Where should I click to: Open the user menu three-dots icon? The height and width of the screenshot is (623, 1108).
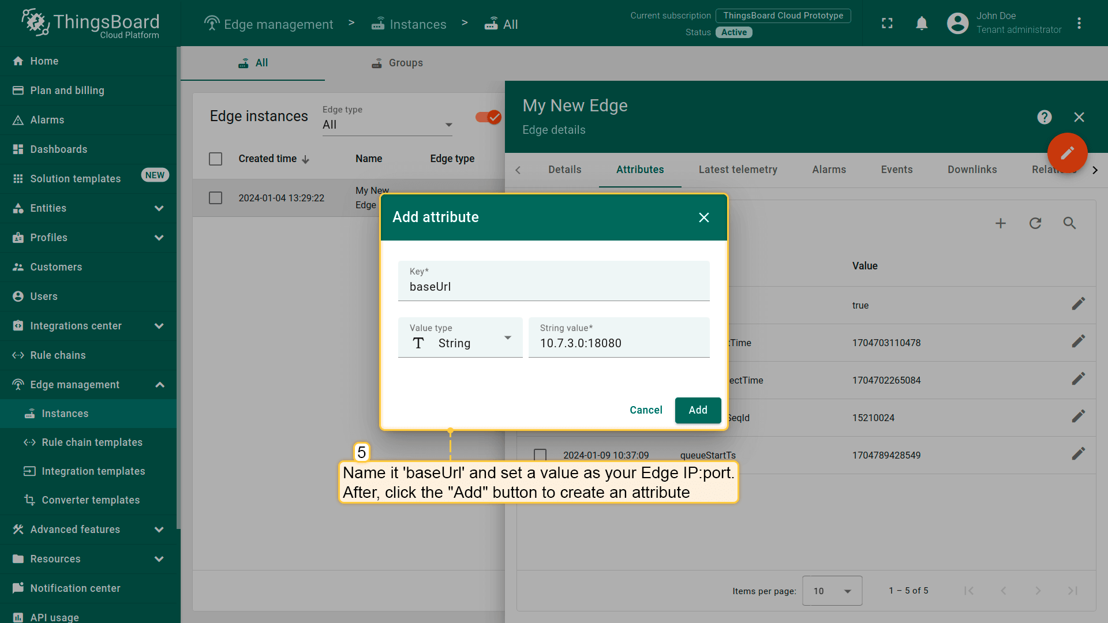coord(1079,24)
